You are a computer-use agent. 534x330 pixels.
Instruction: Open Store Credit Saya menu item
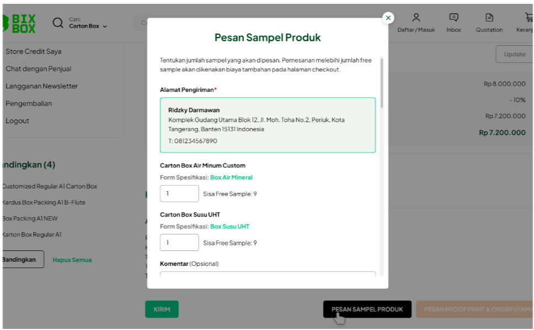tap(34, 51)
